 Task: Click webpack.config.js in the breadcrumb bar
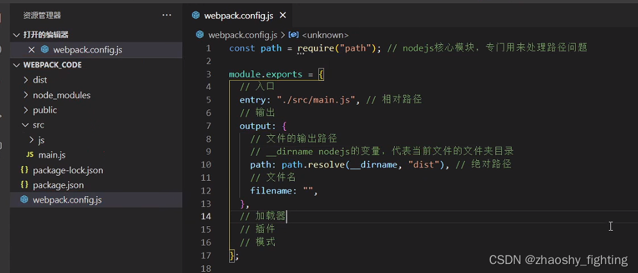point(243,35)
